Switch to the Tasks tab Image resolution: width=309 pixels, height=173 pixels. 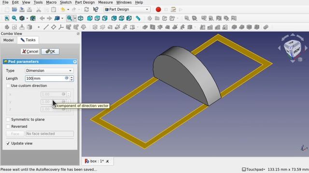click(x=28, y=40)
